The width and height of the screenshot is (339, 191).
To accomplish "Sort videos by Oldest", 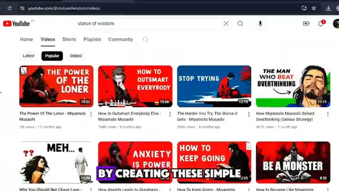I will [x=76, y=56].
